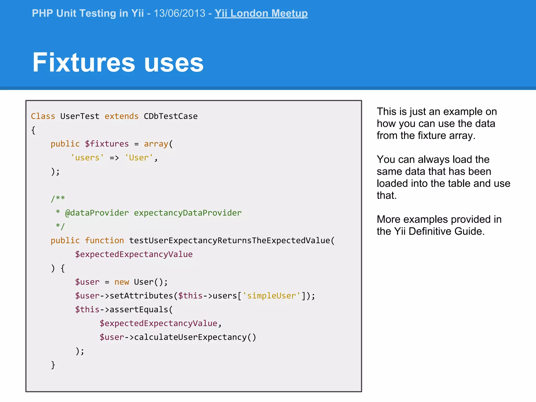The height and width of the screenshot is (402, 536).
Task: Click the paragraph starting 'This is just an example'
Action: click(x=436, y=124)
